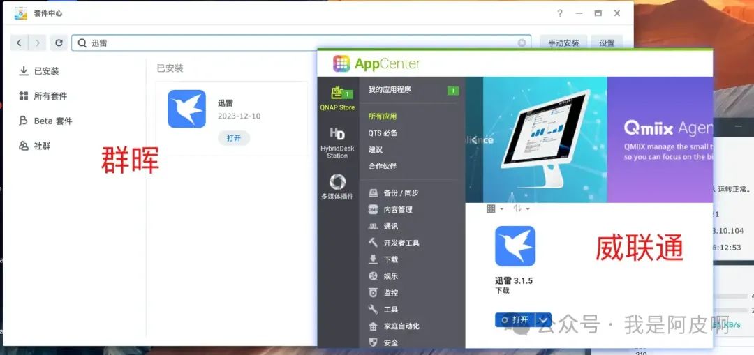Image resolution: width=754 pixels, height=355 pixels.
Task: Open grid view mode dropdown
Action: click(x=495, y=209)
